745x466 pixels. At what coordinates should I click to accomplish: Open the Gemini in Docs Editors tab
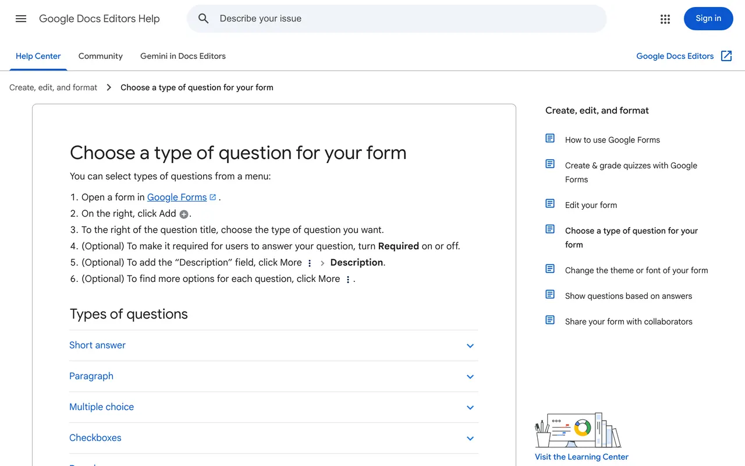pos(183,56)
